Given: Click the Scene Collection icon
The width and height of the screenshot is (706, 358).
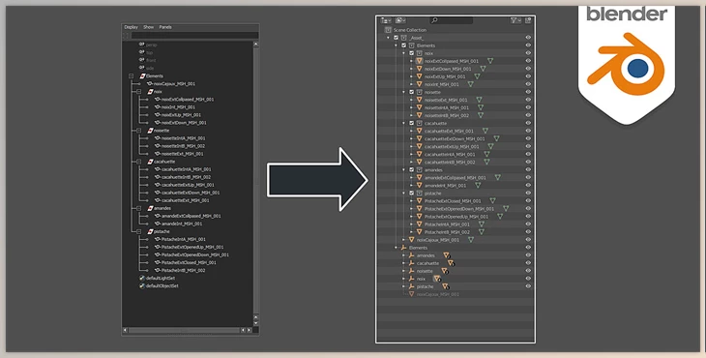Looking at the screenshot, I should coord(388,30).
